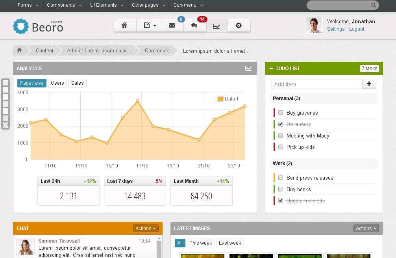Switch to the Users analytics tab
The height and width of the screenshot is (258, 396).
click(57, 83)
